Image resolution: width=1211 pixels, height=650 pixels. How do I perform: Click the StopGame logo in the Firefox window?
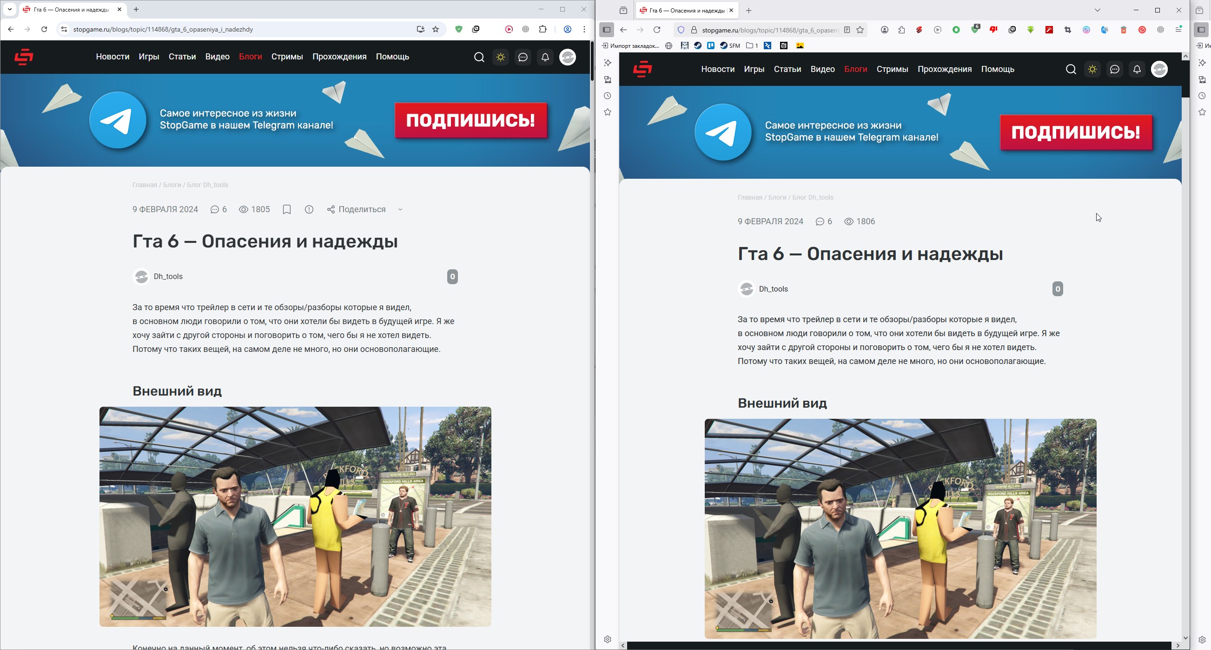[x=642, y=69]
